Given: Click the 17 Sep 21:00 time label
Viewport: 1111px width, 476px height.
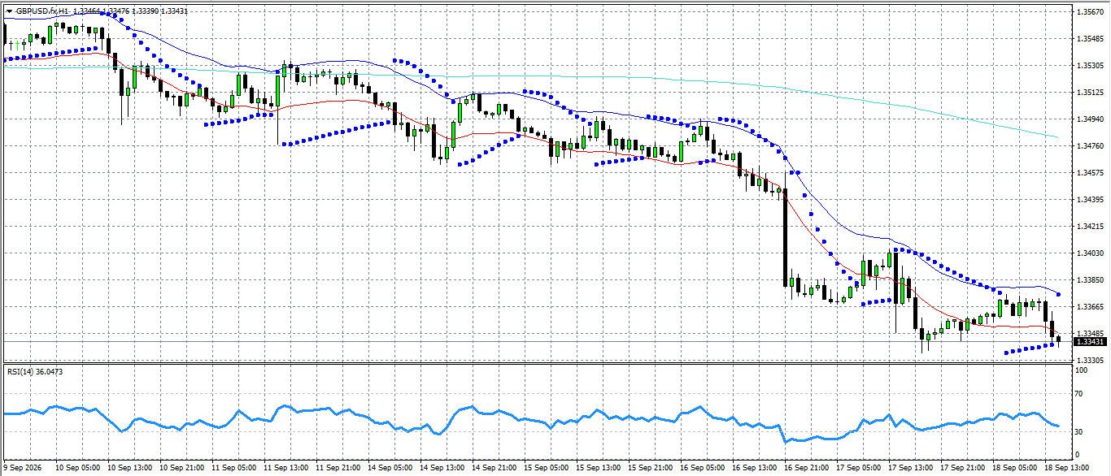Looking at the screenshot, I should 963,469.
